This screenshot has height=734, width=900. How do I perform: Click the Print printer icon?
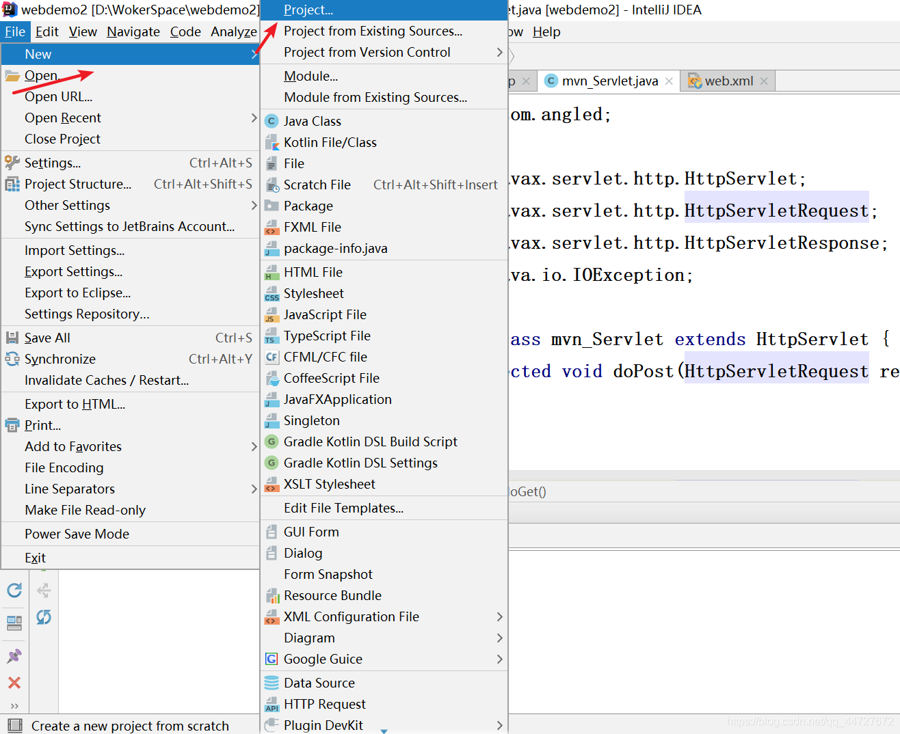pyautogui.click(x=12, y=425)
